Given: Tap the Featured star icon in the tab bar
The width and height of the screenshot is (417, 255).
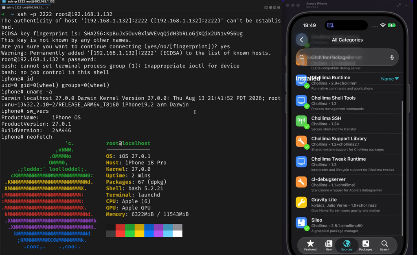Looking at the screenshot, I should pyautogui.click(x=310, y=243).
